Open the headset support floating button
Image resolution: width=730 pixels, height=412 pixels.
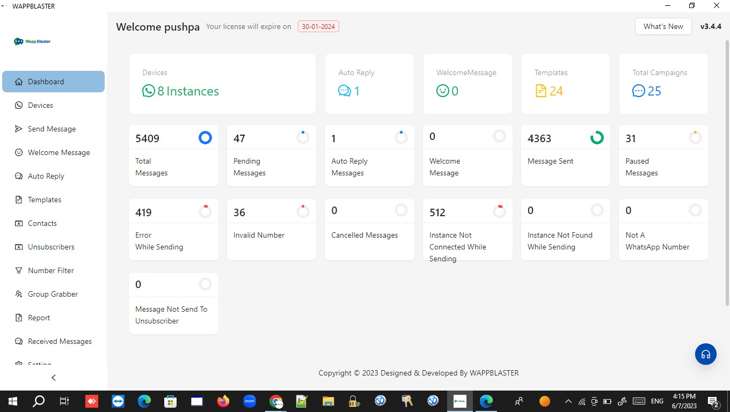coord(706,354)
